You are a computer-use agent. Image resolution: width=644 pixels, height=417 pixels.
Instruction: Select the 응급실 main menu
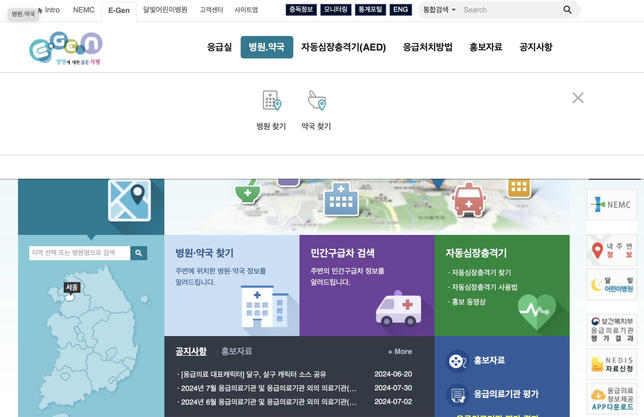219,47
